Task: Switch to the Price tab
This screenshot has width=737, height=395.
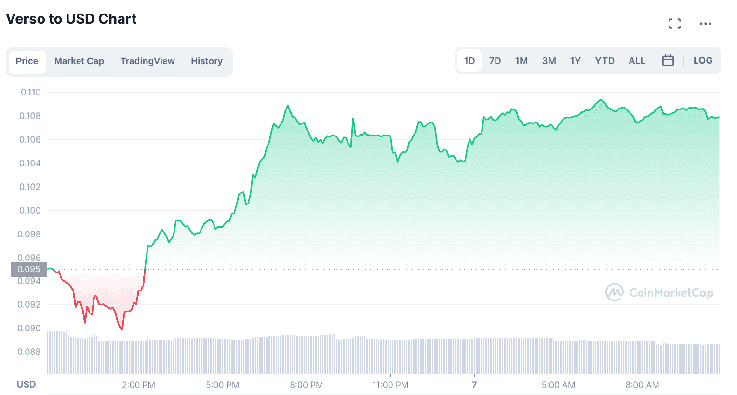Action: click(x=27, y=61)
